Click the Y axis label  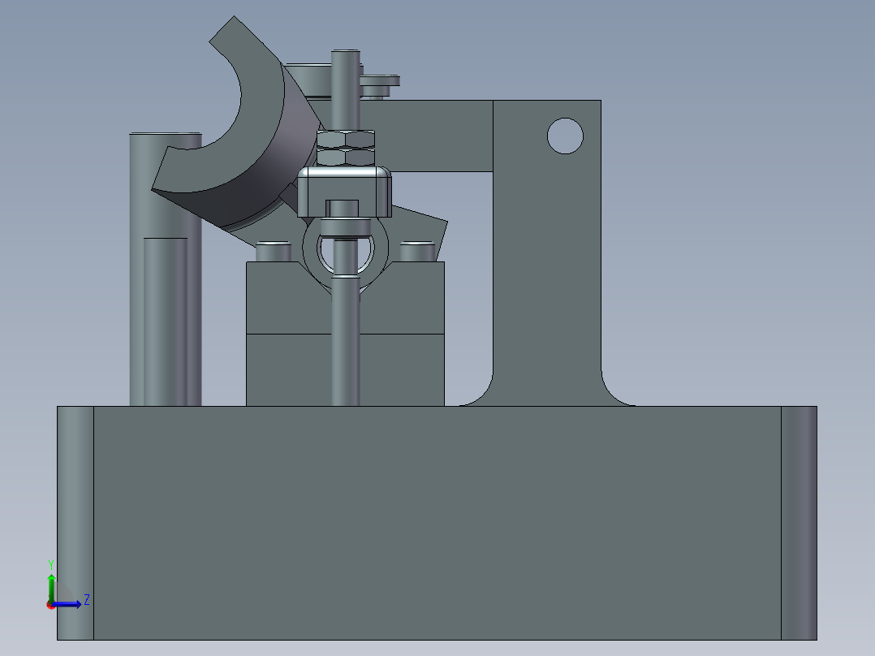point(51,563)
